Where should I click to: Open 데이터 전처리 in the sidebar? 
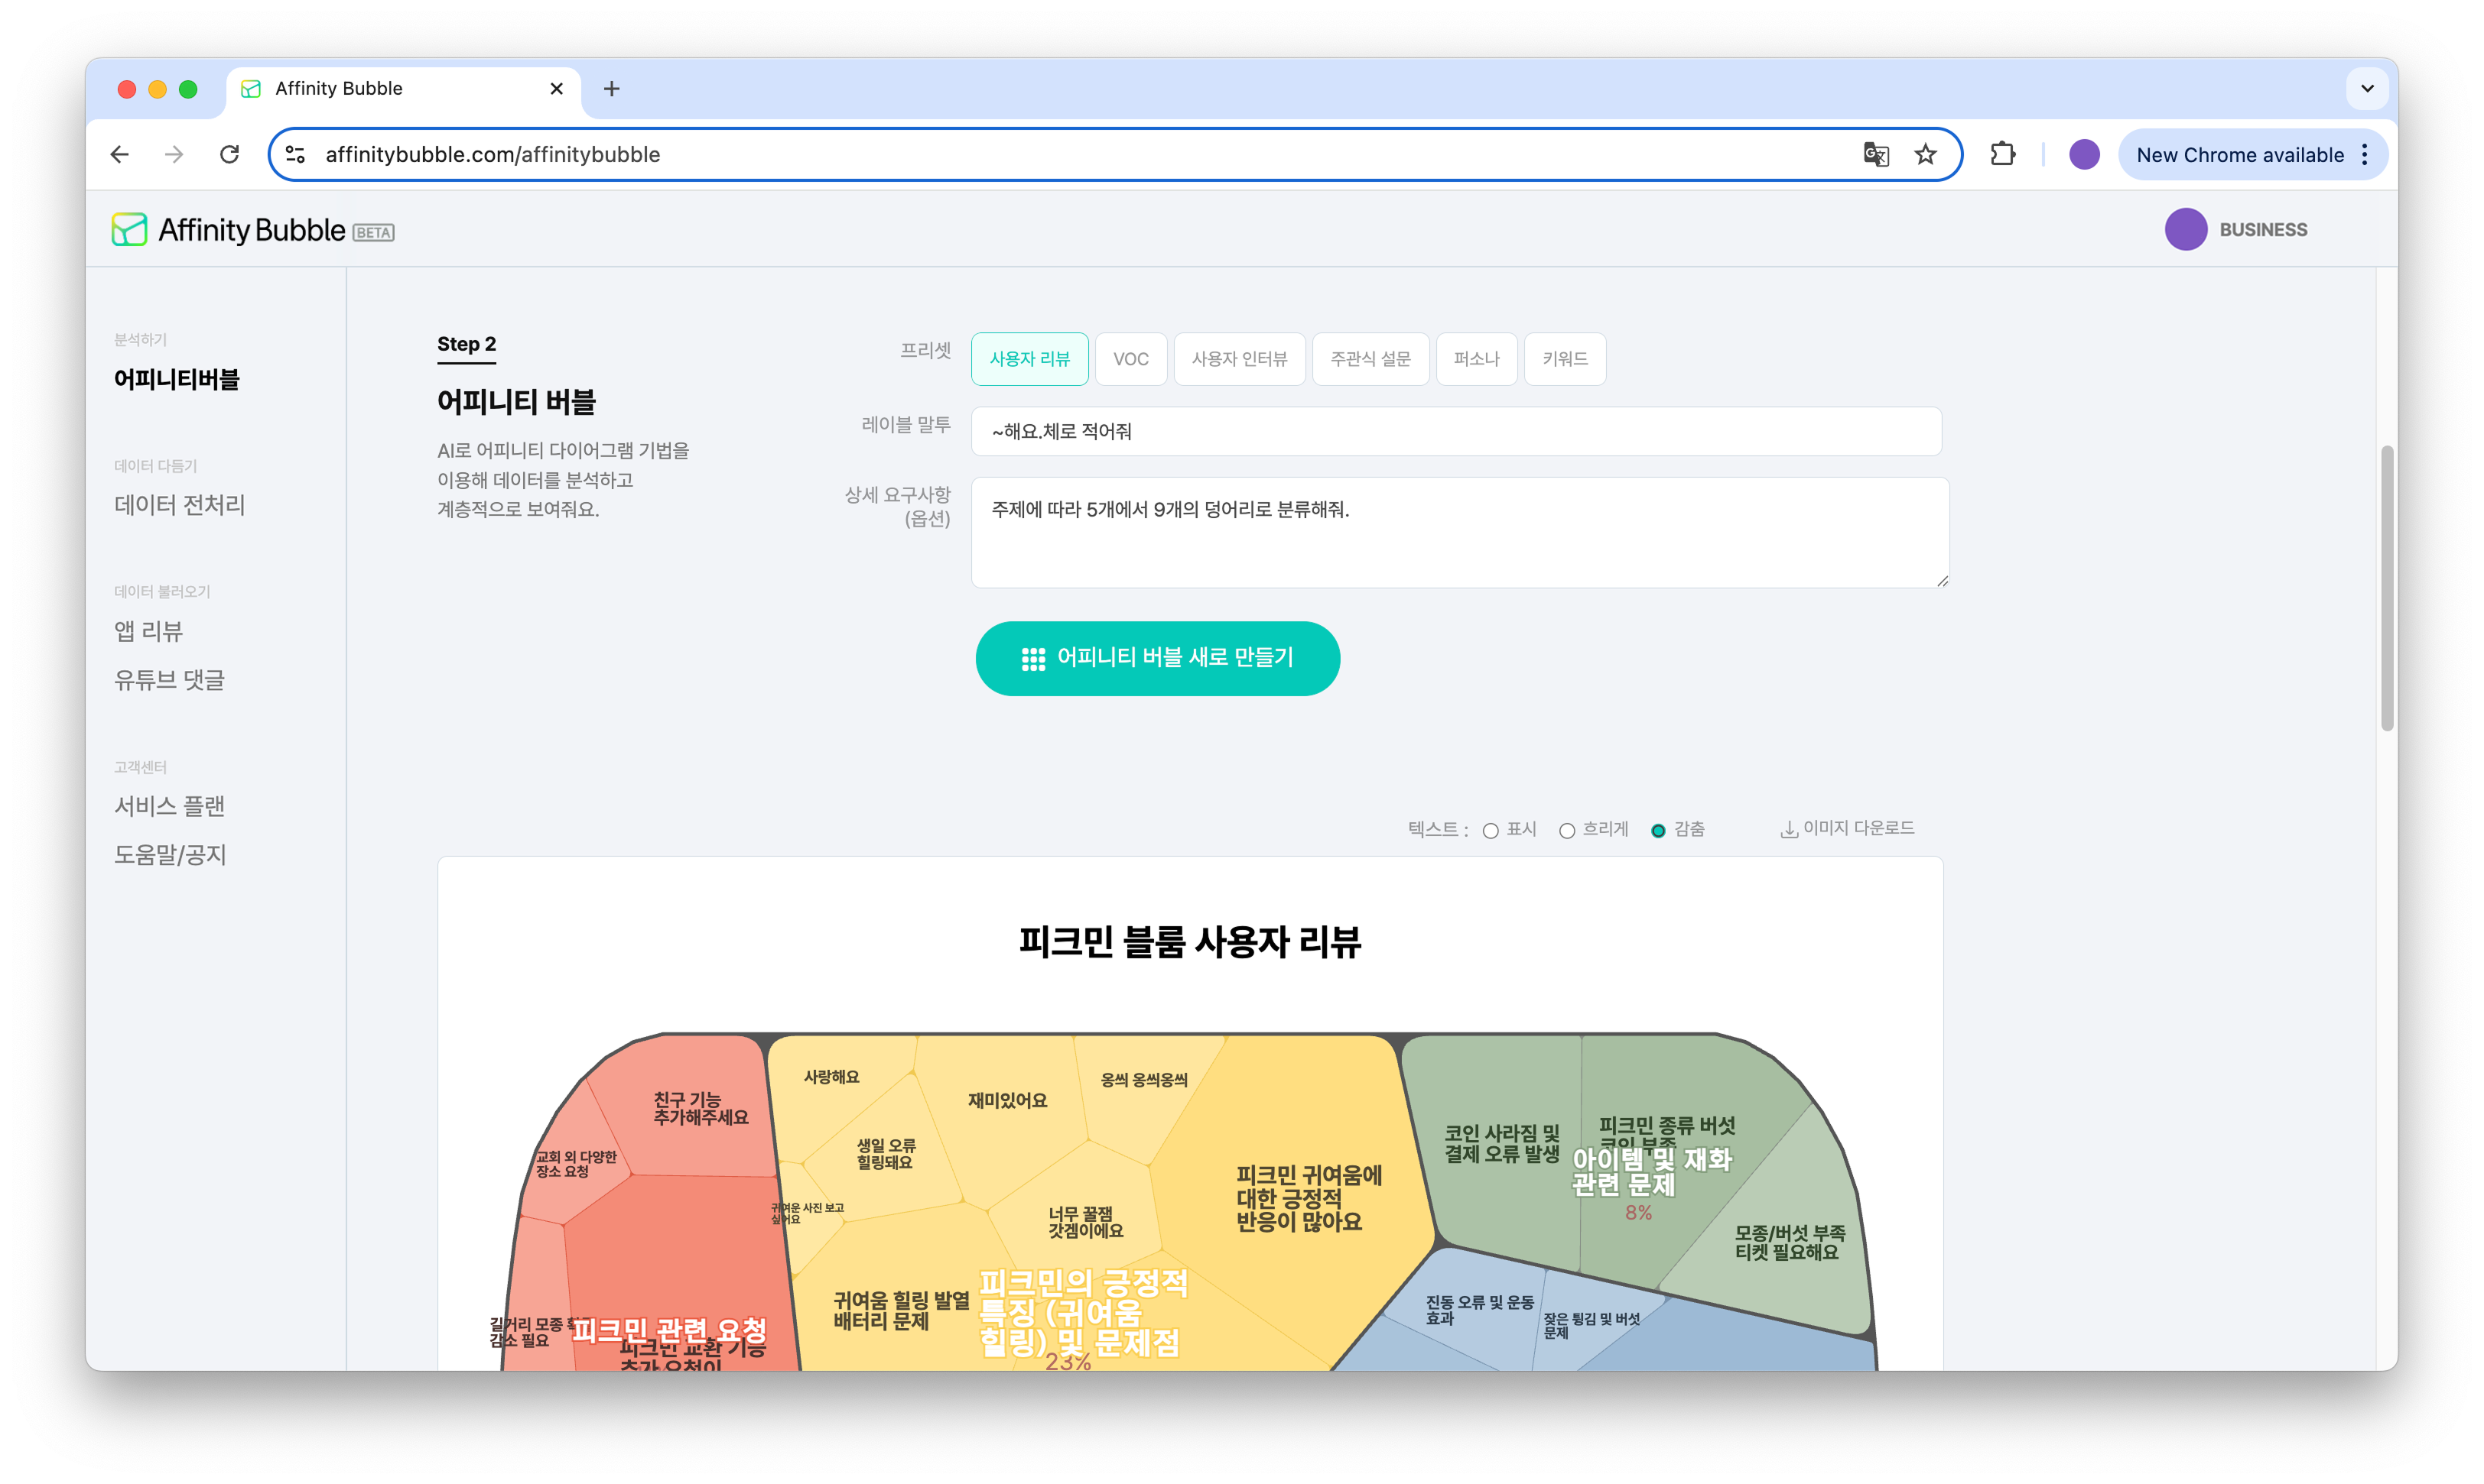pos(179,505)
